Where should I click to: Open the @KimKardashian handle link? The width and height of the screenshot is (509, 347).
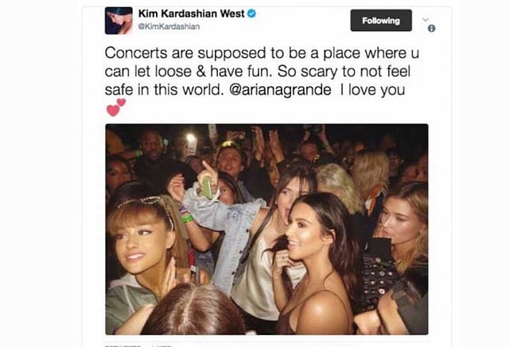[x=169, y=26]
